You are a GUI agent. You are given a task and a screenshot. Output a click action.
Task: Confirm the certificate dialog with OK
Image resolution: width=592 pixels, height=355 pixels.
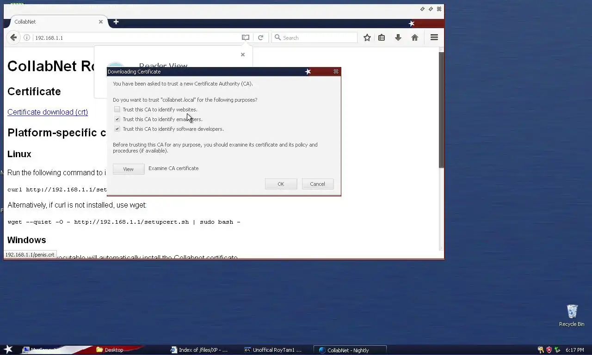(281, 184)
